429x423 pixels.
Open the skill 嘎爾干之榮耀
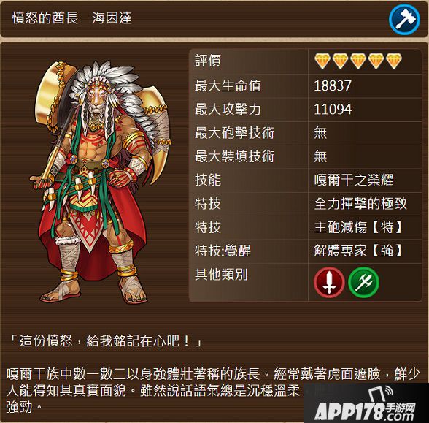click(353, 180)
